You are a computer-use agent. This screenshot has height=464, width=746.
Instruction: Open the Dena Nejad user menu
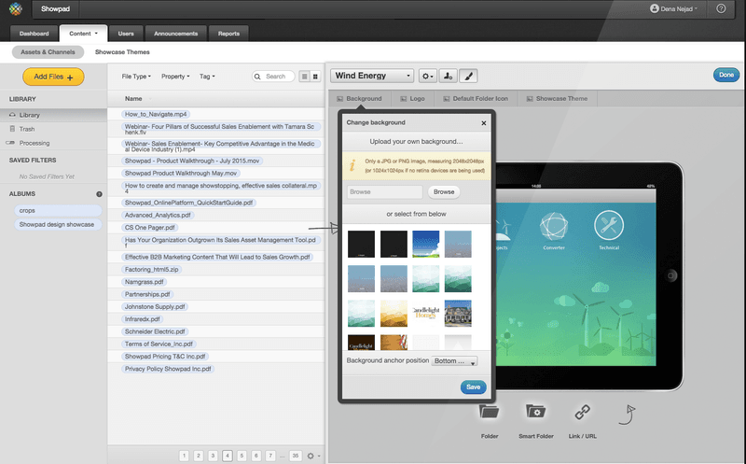click(673, 8)
